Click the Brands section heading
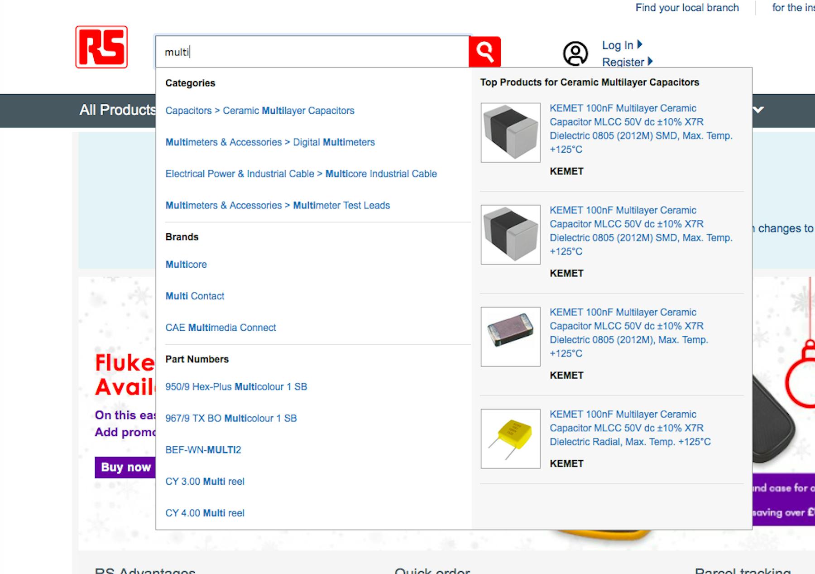Viewport: 815px width, 574px height. coord(182,237)
